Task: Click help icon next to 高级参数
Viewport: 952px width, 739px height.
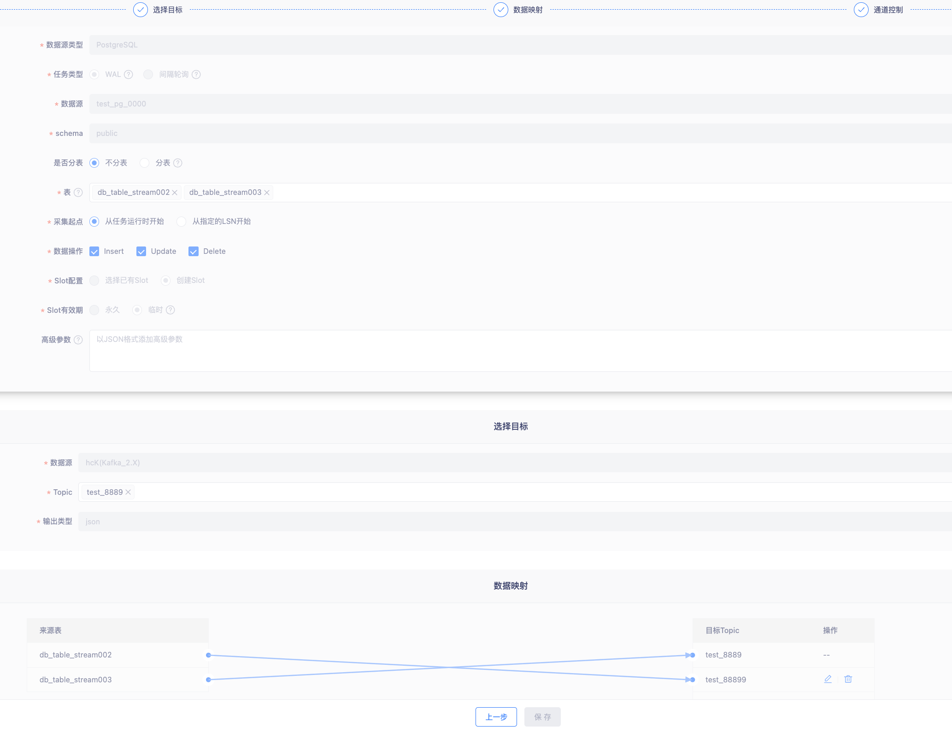Action: pyautogui.click(x=78, y=340)
